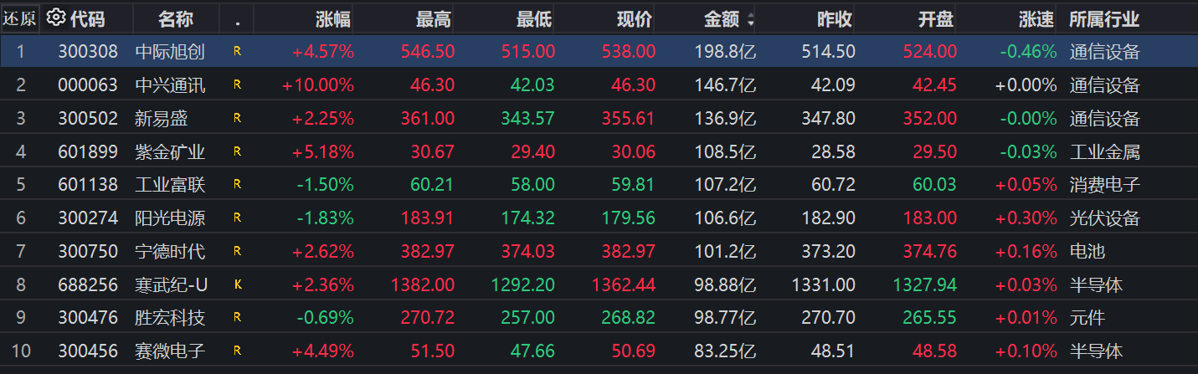Click the R marker for 阳光电源
This screenshot has height=374, width=1198.
(237, 218)
